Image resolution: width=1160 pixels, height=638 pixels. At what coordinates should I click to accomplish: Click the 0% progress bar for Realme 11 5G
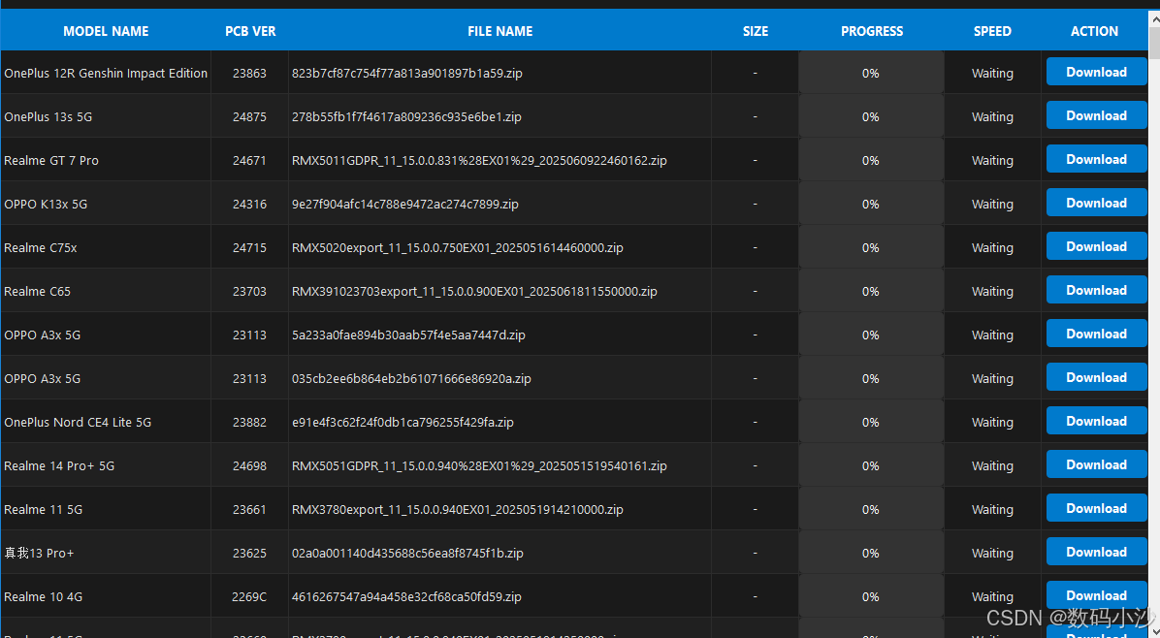pyautogui.click(x=872, y=509)
